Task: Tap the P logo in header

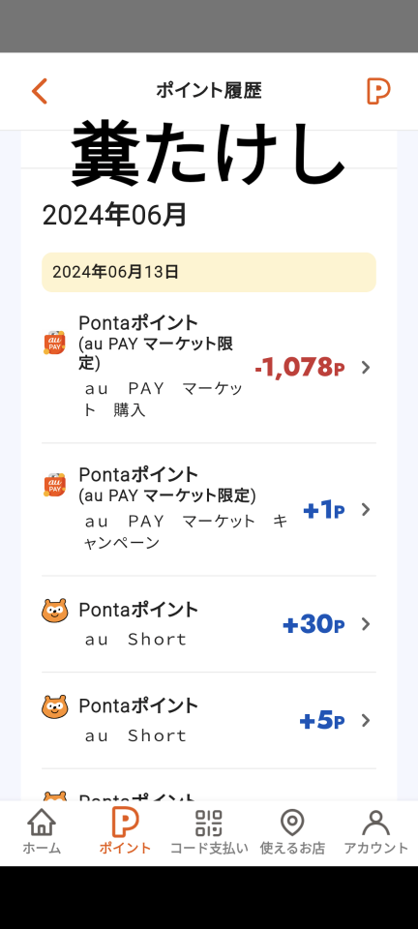Action: (x=378, y=91)
